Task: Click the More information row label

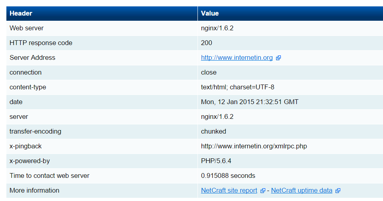Action: (34, 191)
